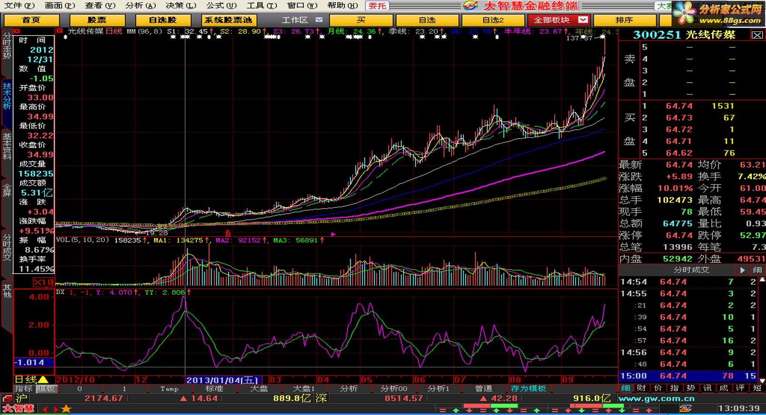Viewport: 766px width, 415px height.
Task: Open the 帮助(H) menu
Action: click(x=342, y=6)
